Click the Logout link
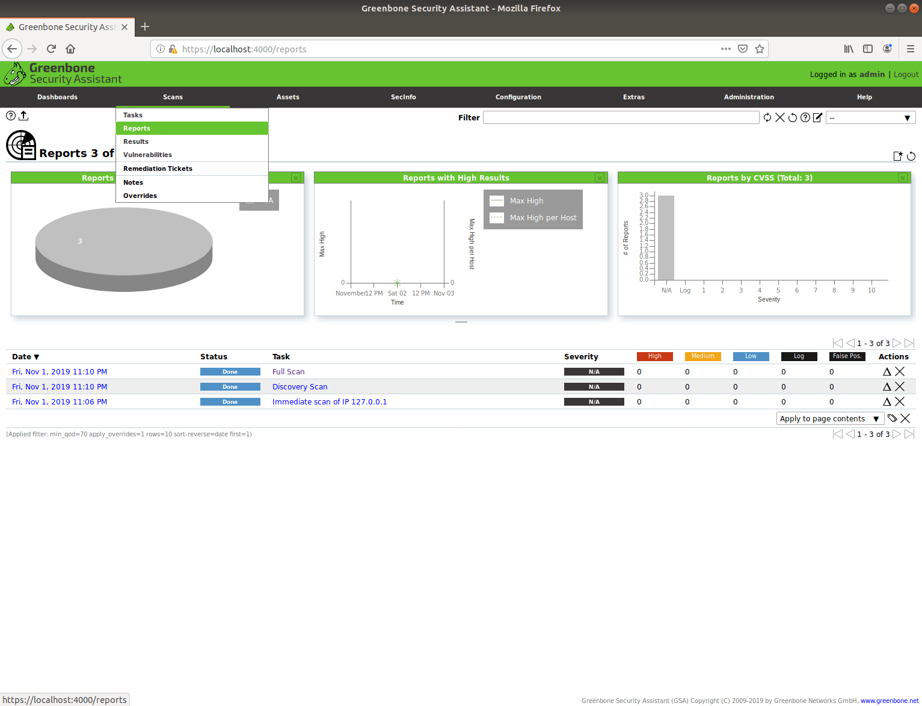The image size is (922, 706). (x=906, y=75)
